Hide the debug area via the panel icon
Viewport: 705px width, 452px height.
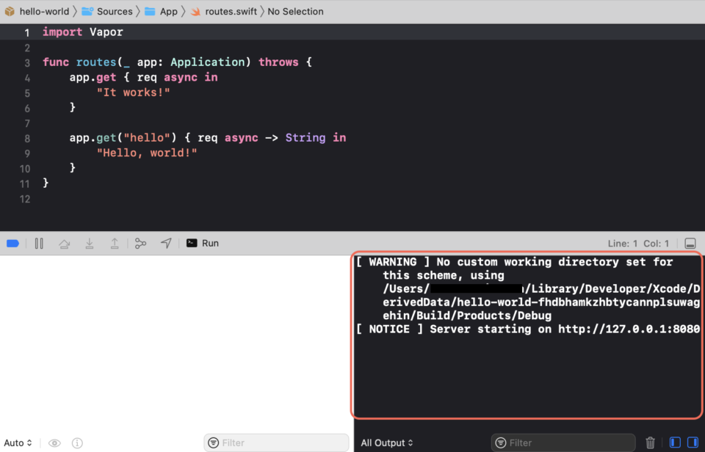[689, 243]
